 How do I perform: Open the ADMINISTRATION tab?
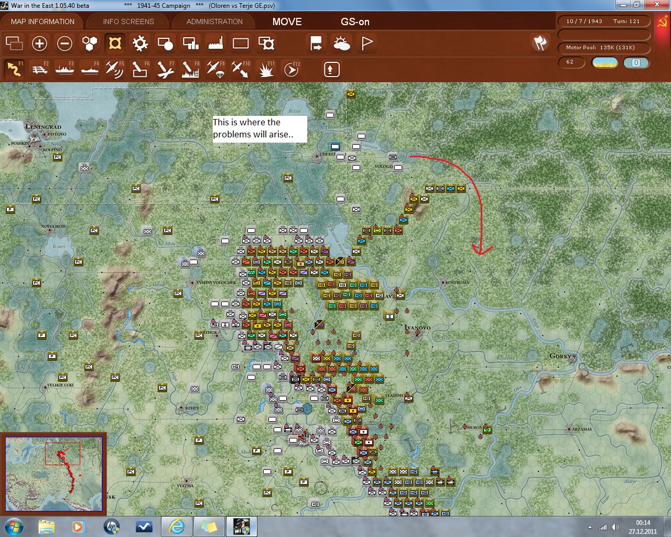click(214, 22)
